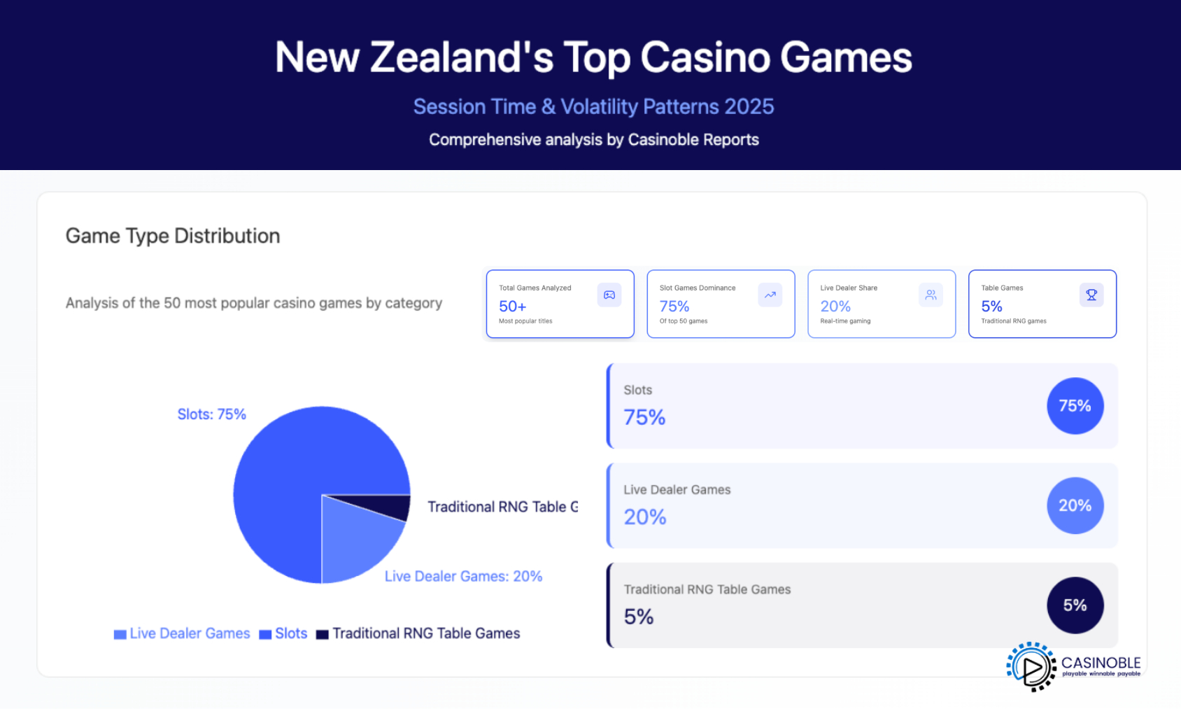Click the users icon in Live Dealer Share
The height and width of the screenshot is (709, 1181).
[931, 295]
